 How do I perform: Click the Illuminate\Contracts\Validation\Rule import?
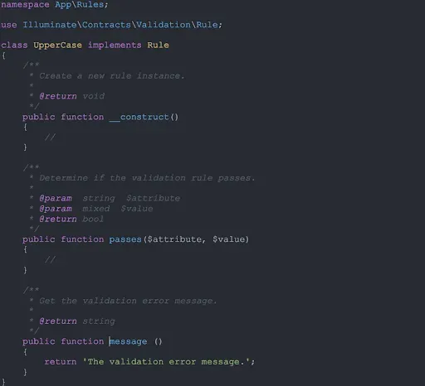click(x=120, y=25)
